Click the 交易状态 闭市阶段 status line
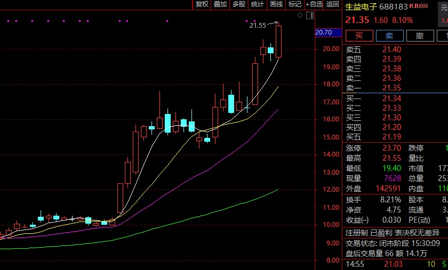Image resolution: width=448 pixels, height=270 pixels. 393,243
